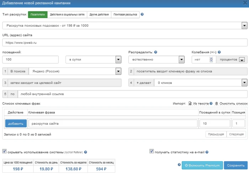
Task: Click the trash icon for Очистить список
Action: [216, 103]
